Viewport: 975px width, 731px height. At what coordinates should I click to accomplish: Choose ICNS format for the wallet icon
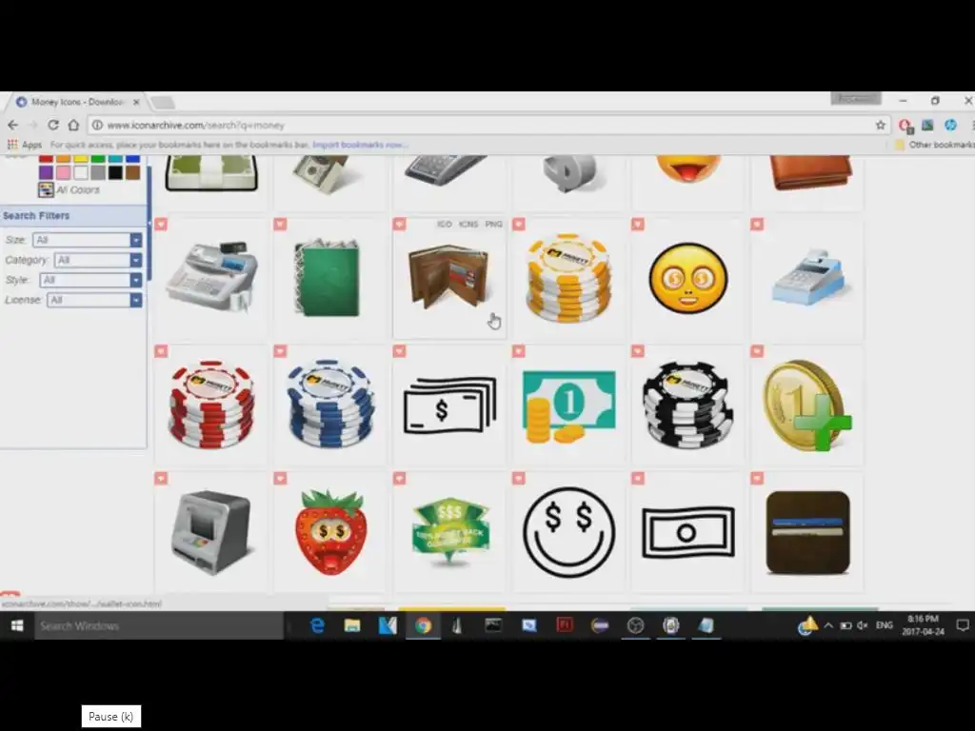pyautogui.click(x=468, y=225)
